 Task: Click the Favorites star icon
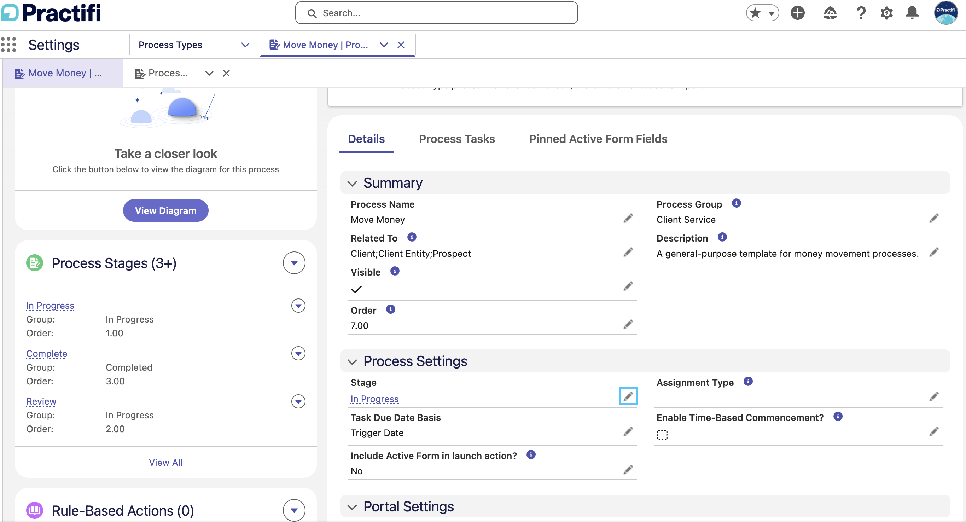755,13
